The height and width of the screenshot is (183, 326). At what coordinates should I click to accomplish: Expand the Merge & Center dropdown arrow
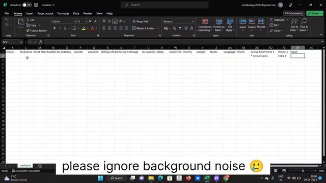[158, 28]
